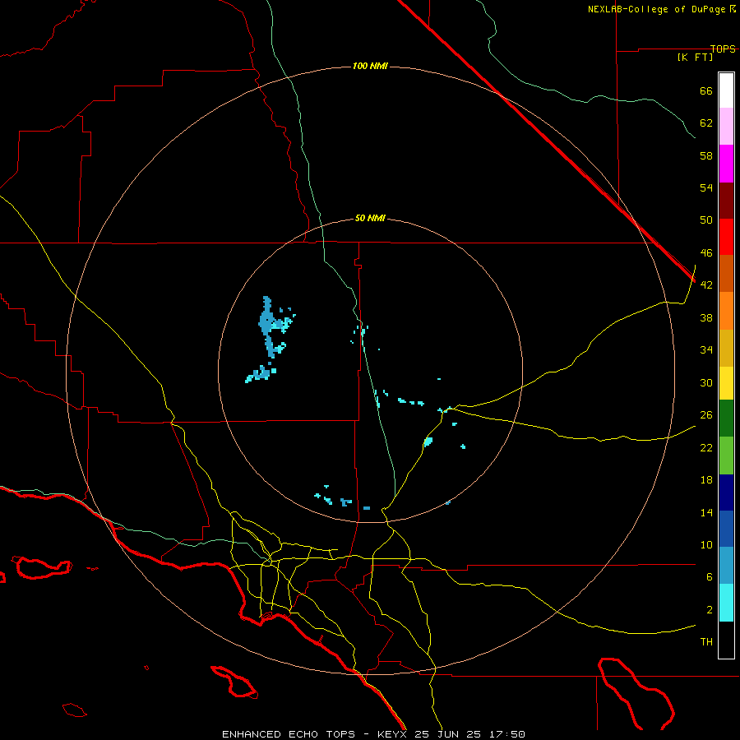This screenshot has height=740, width=740.
Task: Click the light green legend swatch
Action: click(726, 456)
